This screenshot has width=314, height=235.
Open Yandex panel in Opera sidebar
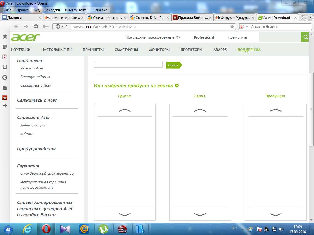click(x=5, y=57)
